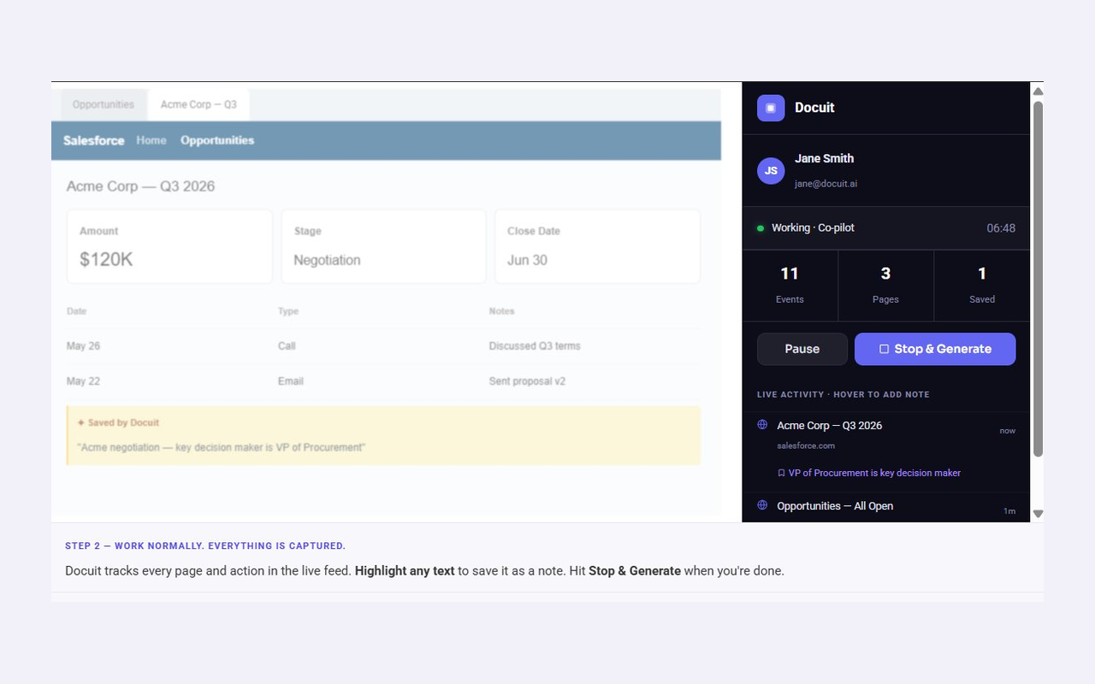Click the Docuit panel title
The width and height of the screenshot is (1095, 684).
tap(814, 108)
